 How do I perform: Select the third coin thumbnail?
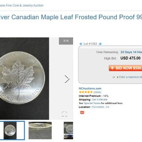pos(69,130)
